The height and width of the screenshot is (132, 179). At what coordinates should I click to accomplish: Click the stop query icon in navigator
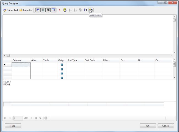pyautogui.click(x=46, y=118)
